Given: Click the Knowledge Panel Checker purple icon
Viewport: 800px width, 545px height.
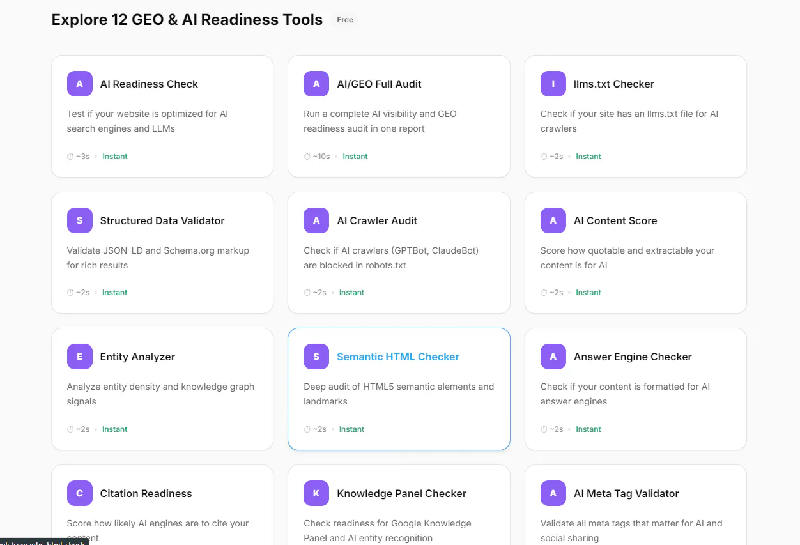Looking at the screenshot, I should point(316,493).
